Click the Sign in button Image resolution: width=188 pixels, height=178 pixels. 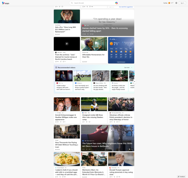coord(182,3)
